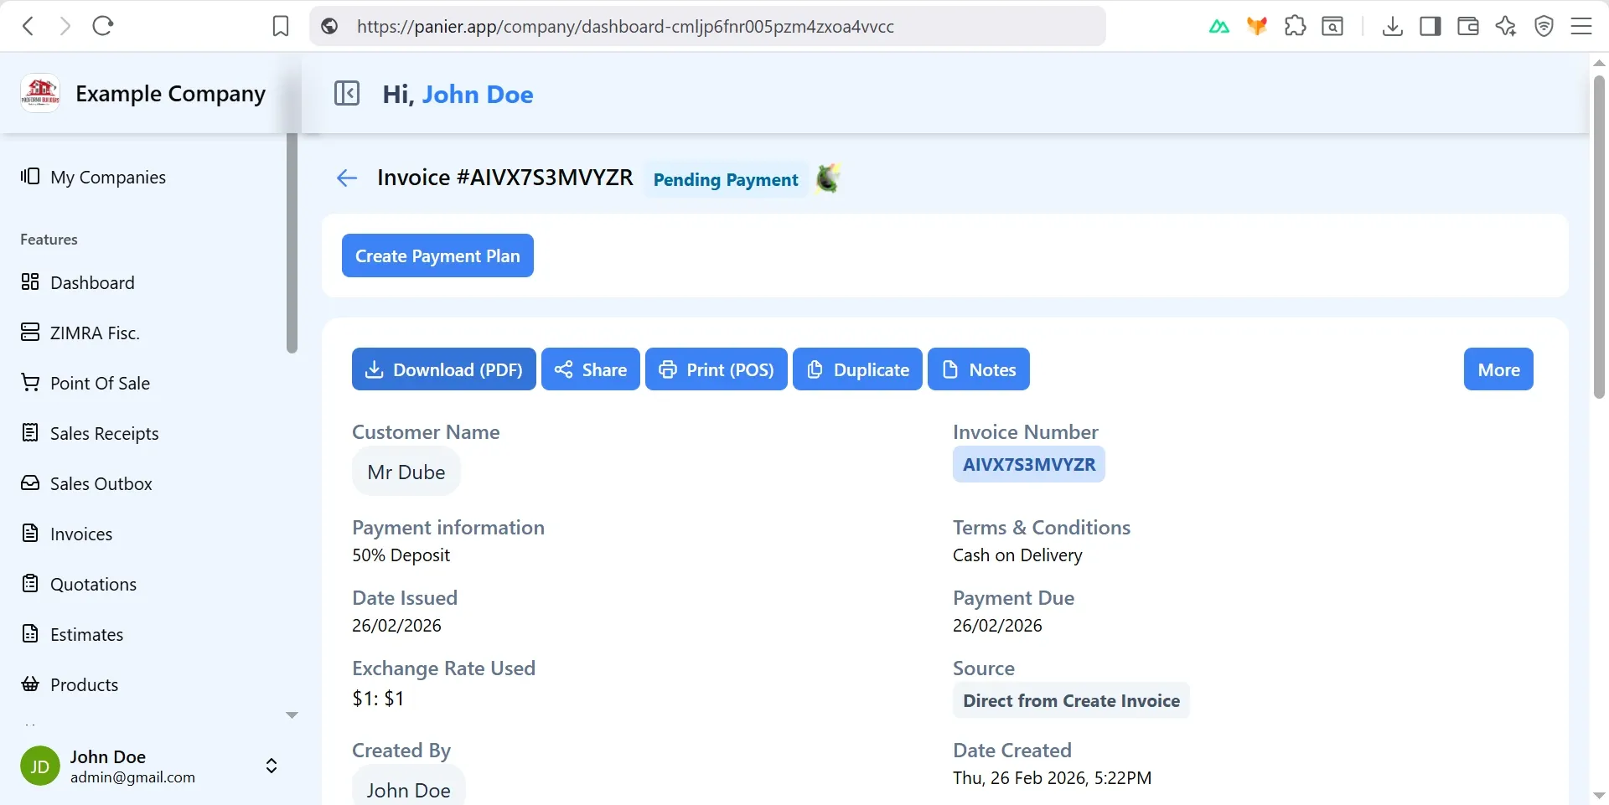Screen dimensions: 1609x805
Task: Open site information globe icon
Action: pos(330,27)
